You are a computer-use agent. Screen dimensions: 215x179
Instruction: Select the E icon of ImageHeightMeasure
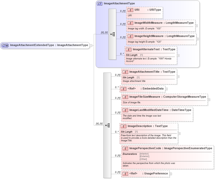130,36
